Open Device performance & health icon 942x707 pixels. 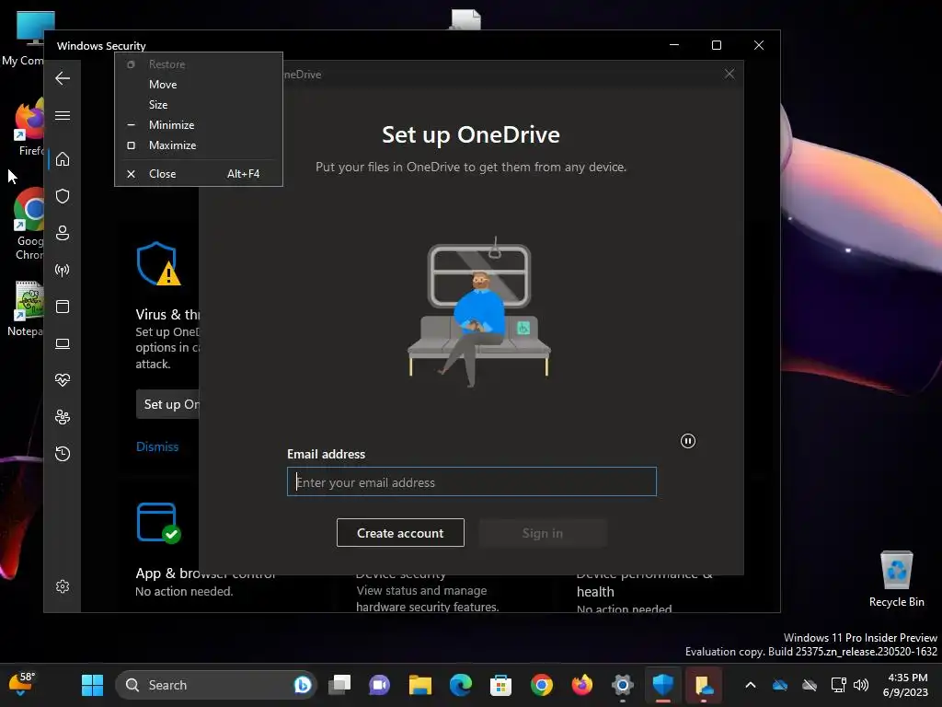tap(63, 380)
